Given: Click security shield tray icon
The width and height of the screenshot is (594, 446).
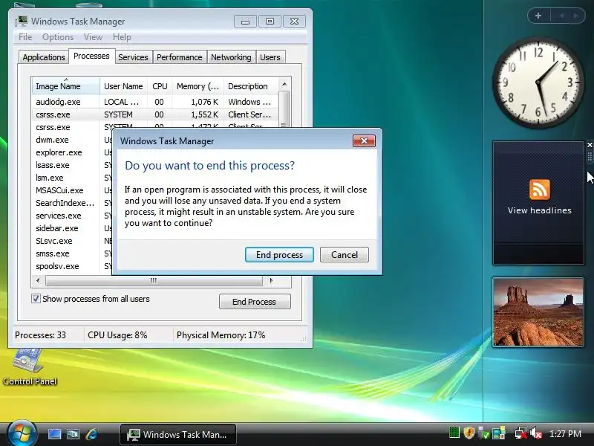Looking at the screenshot, I should tap(469, 433).
